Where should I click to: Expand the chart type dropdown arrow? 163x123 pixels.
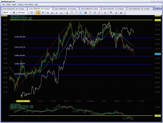(x=34, y=13)
